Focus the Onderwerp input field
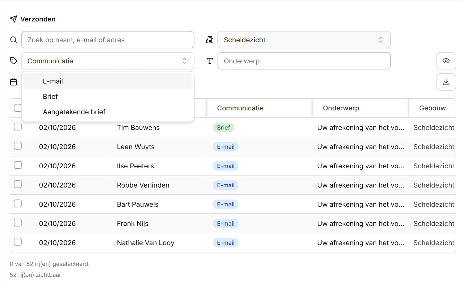This screenshot has height=288, width=462. click(304, 61)
